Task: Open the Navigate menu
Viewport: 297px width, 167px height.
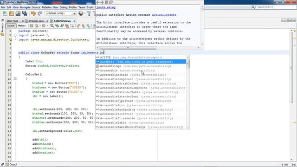Action: pos(25,7)
